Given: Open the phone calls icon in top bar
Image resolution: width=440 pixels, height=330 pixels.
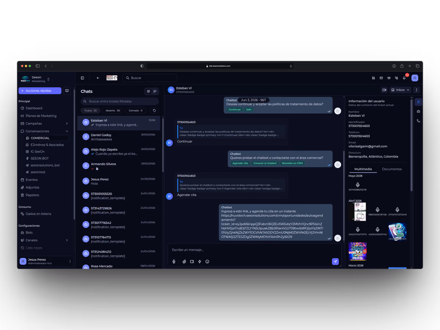Looking at the screenshot, I should [x=397, y=78].
